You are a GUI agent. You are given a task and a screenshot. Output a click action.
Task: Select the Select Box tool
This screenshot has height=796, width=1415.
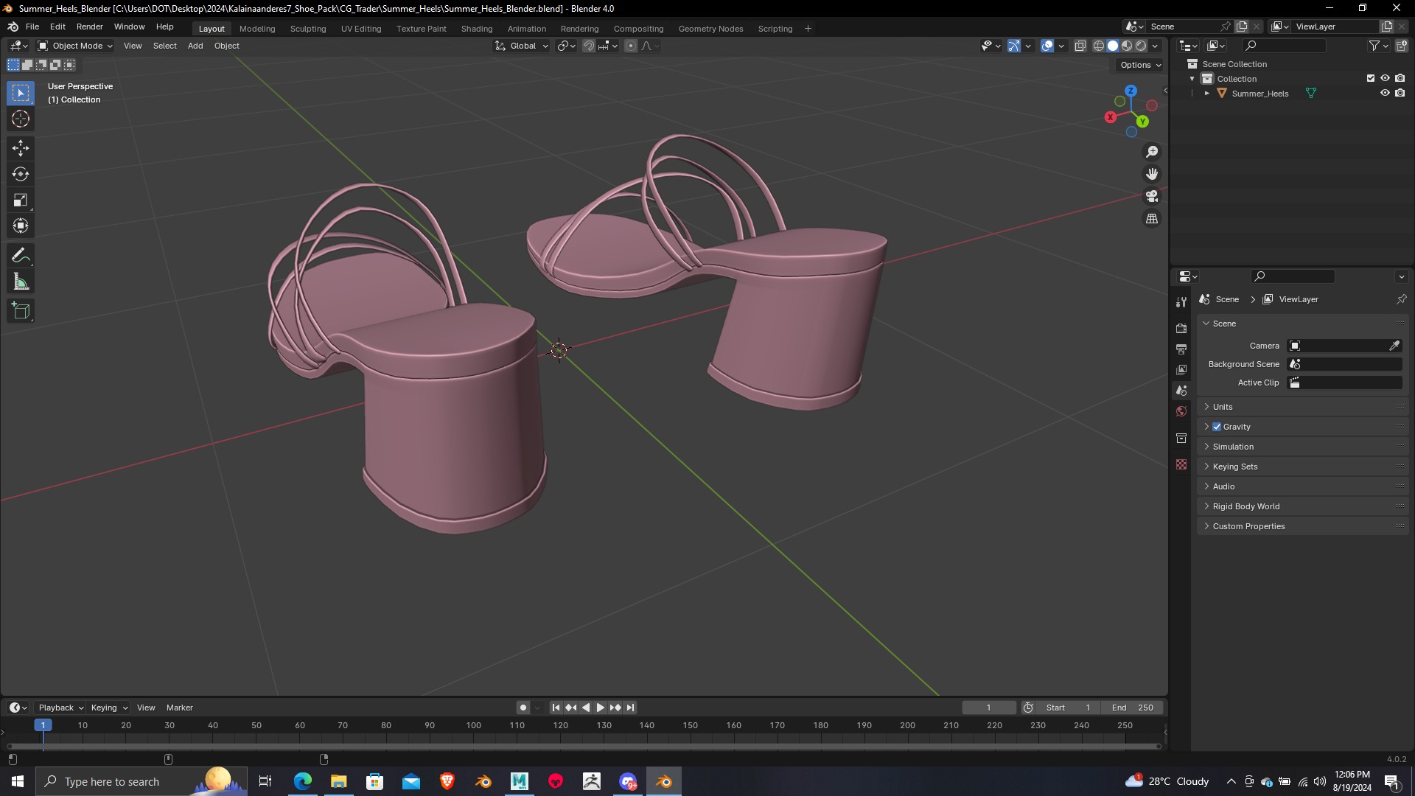(x=21, y=93)
